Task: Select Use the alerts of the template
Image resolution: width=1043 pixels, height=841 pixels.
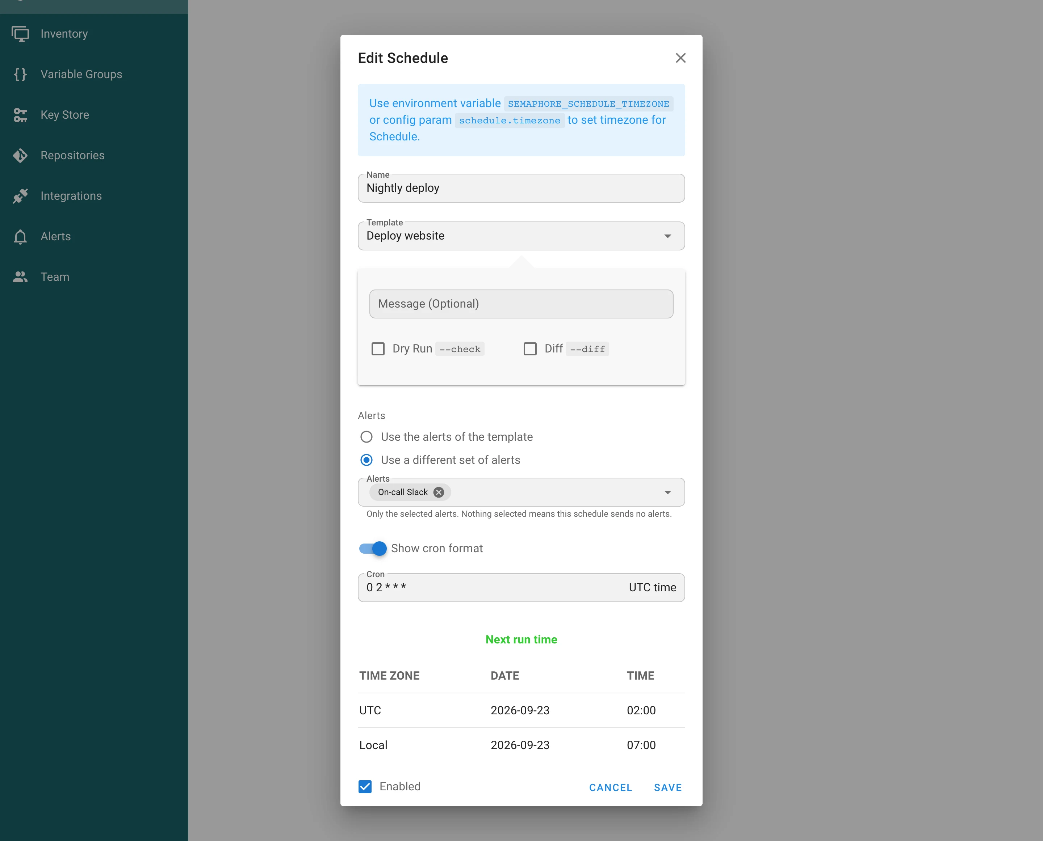Action: (x=366, y=437)
